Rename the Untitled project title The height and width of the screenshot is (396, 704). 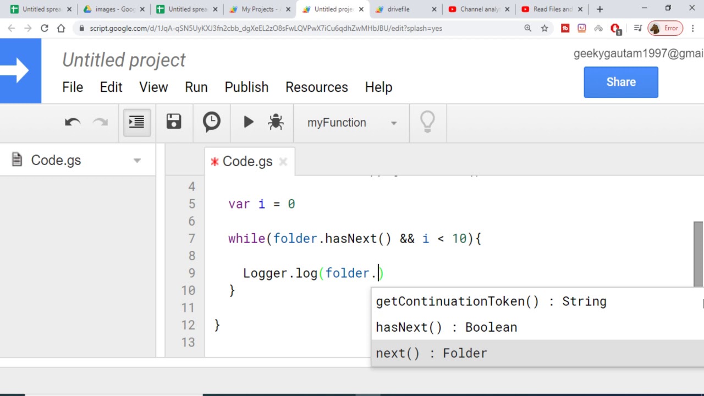tap(124, 60)
